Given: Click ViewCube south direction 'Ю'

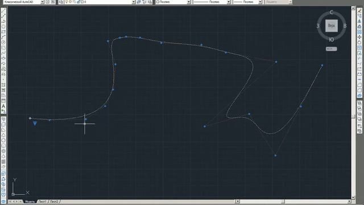Looking at the screenshot, I should 332,40.
